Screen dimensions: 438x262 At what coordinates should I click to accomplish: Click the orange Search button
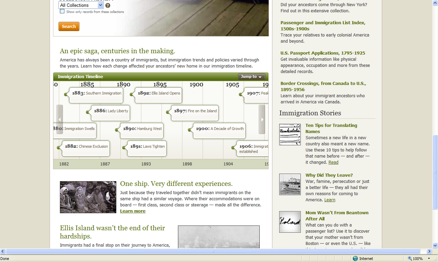click(x=68, y=26)
